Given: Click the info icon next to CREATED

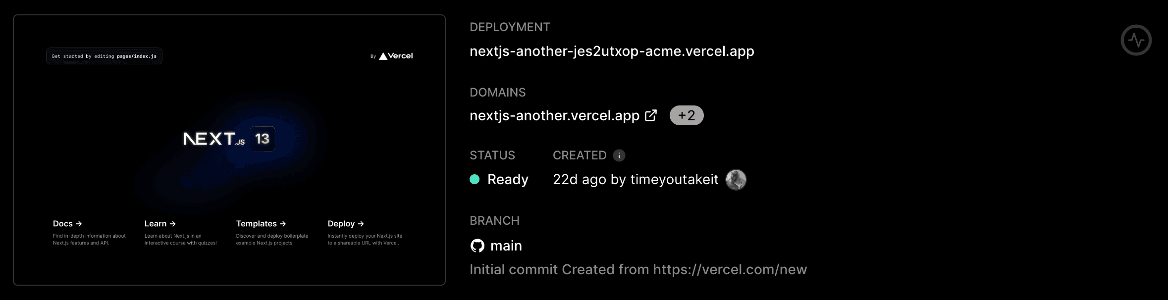Looking at the screenshot, I should tap(620, 155).
